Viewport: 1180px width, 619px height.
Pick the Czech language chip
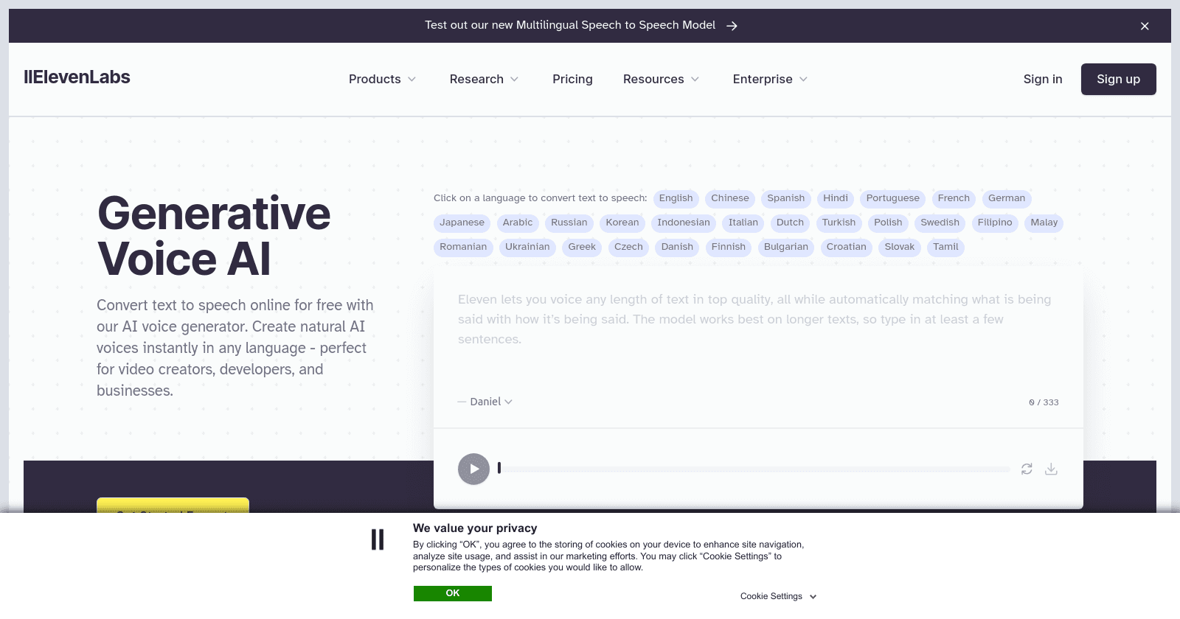pos(628,247)
